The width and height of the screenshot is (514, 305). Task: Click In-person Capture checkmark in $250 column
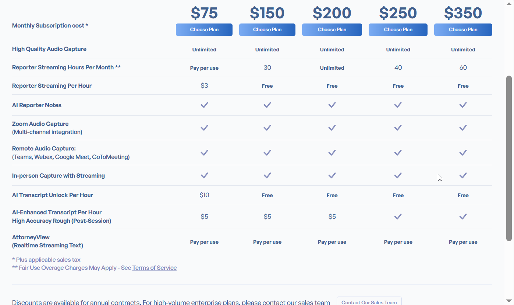[398, 175]
